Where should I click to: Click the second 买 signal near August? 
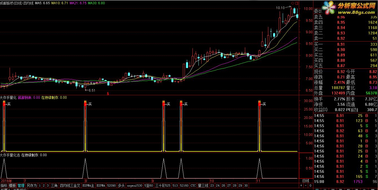[90, 104]
